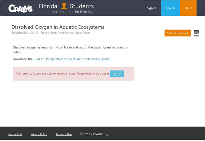This screenshot has height=141, width=205.
Task: Click the tagline educational resources for learning
Action: tap(66, 12)
